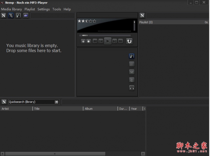The image size is (210, 156).
Task: Open the Playlist menu
Action: [30, 9]
